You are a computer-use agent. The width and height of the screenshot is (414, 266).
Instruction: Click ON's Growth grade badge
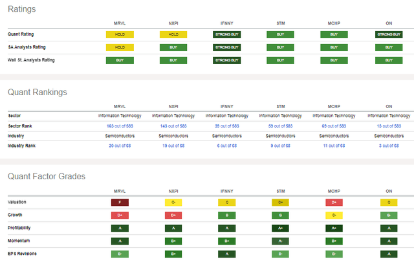pos(389,216)
